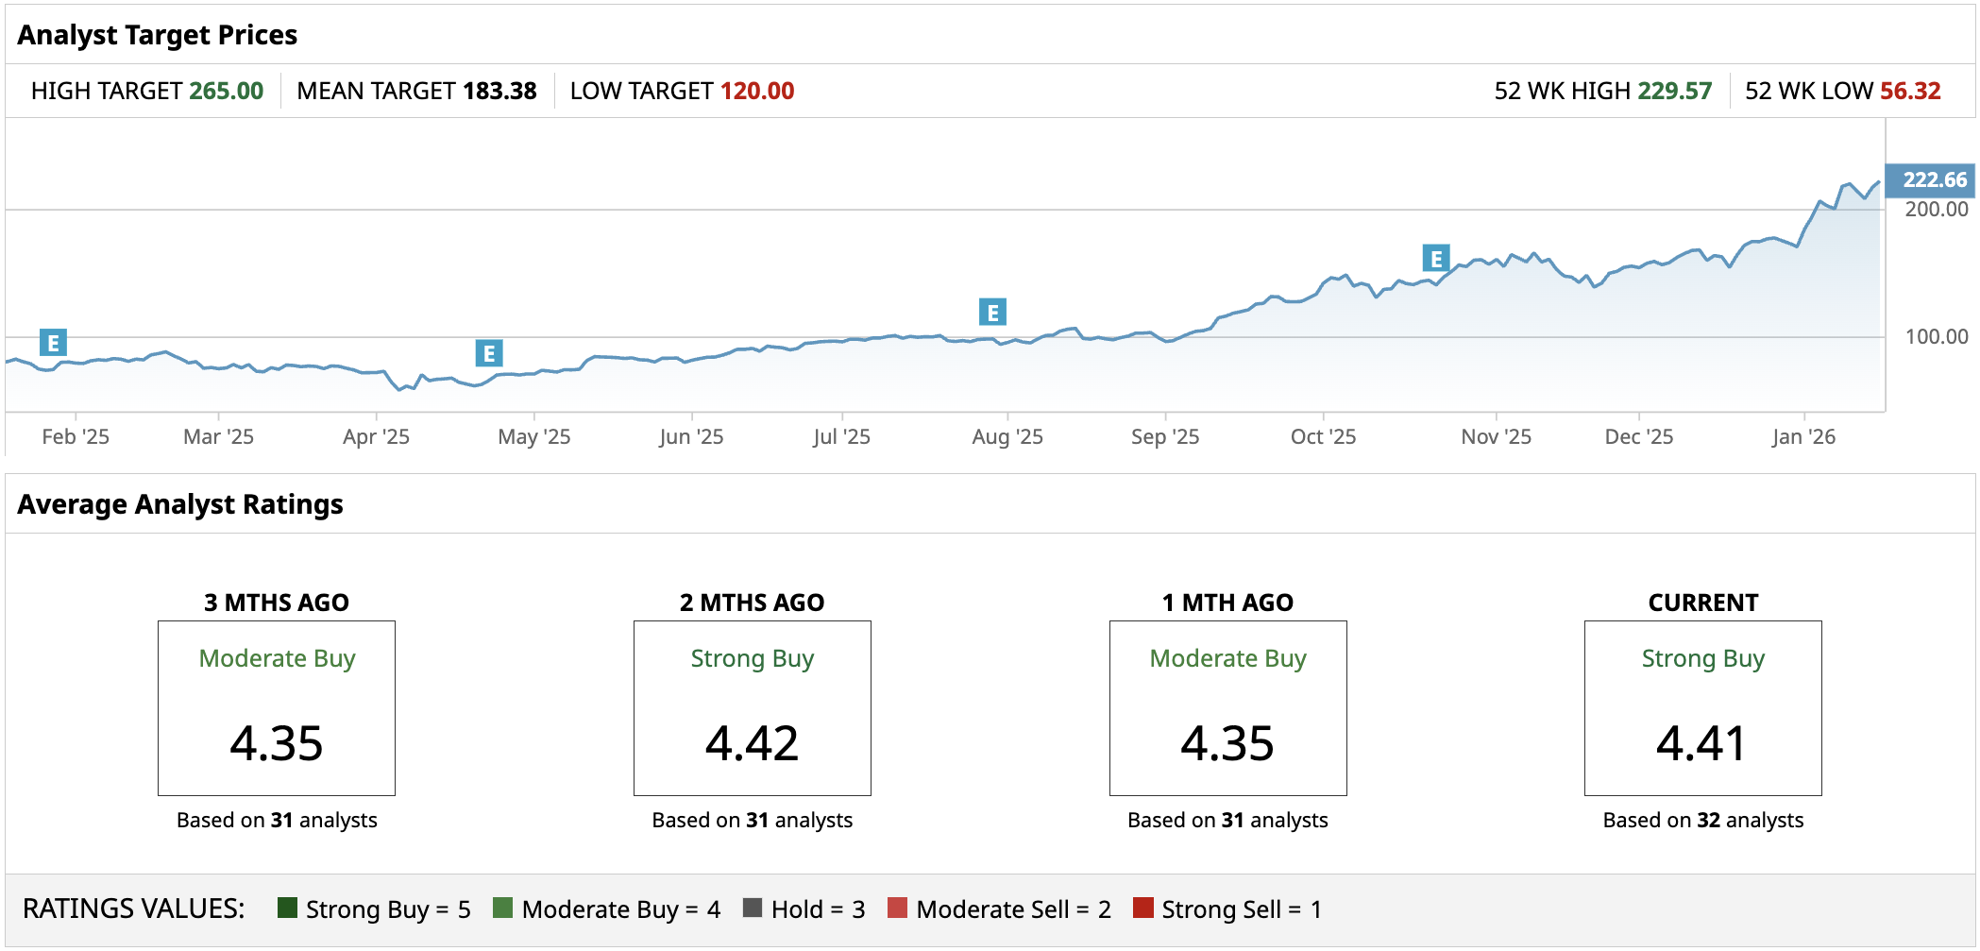Select the 2 MTHS AGO rating box

pyautogui.click(x=753, y=708)
